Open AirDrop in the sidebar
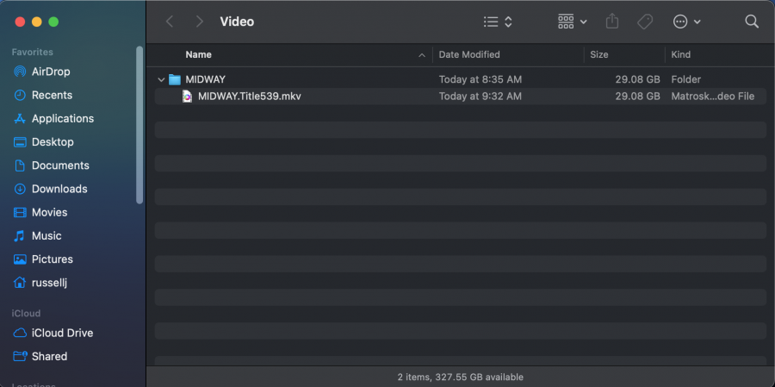This screenshot has width=775, height=387. 51,72
